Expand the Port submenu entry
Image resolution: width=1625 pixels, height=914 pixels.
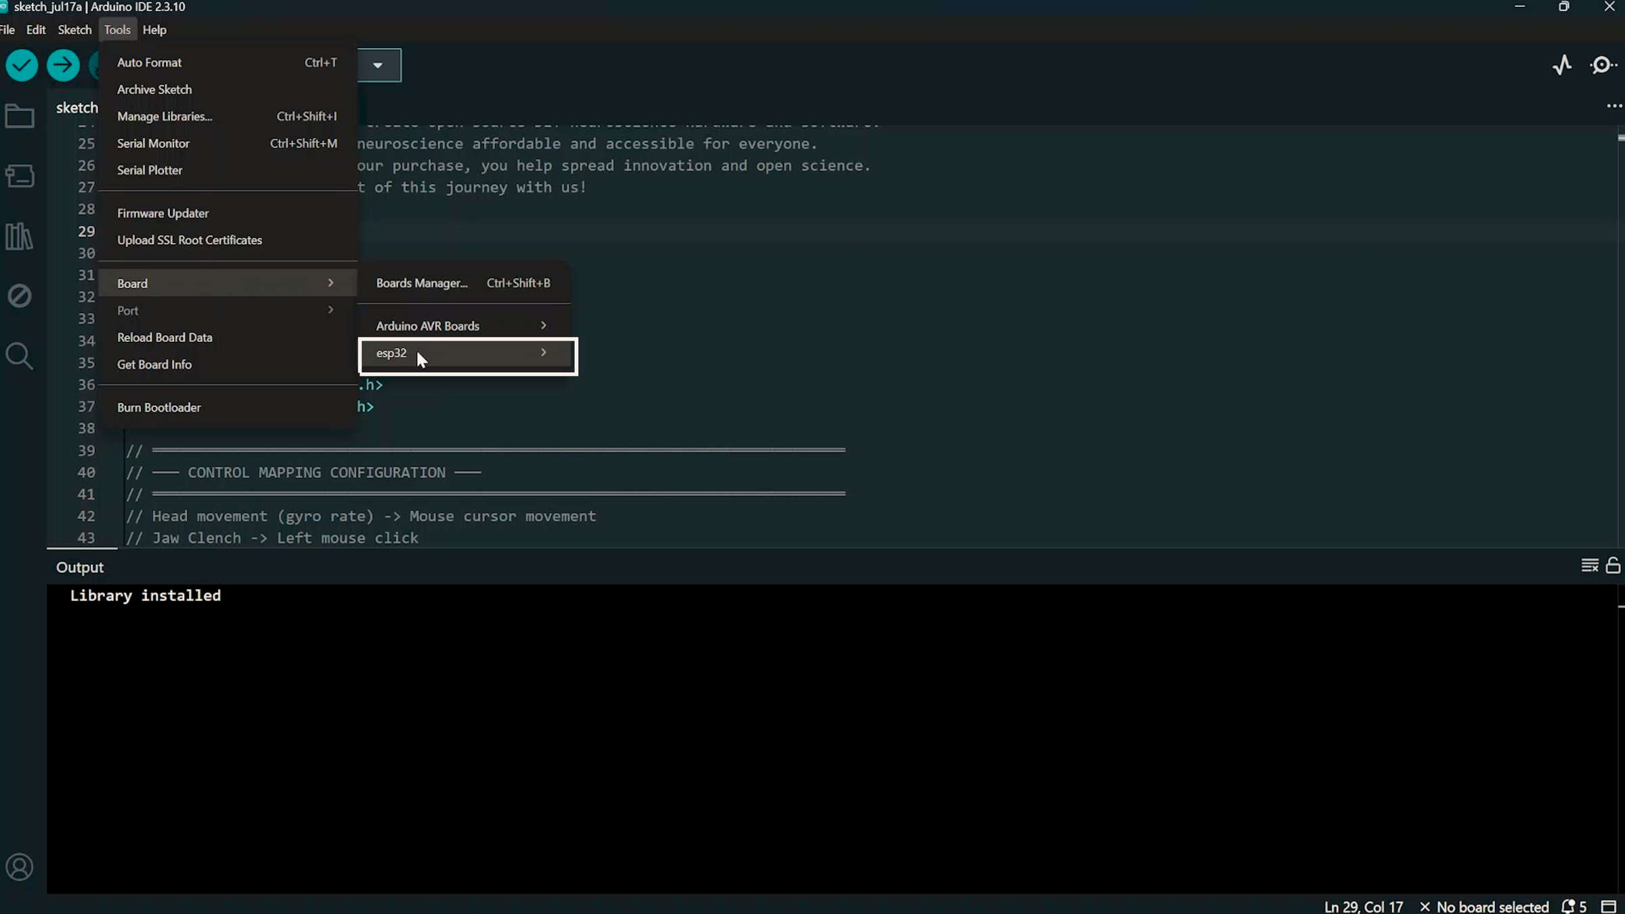tap(227, 310)
